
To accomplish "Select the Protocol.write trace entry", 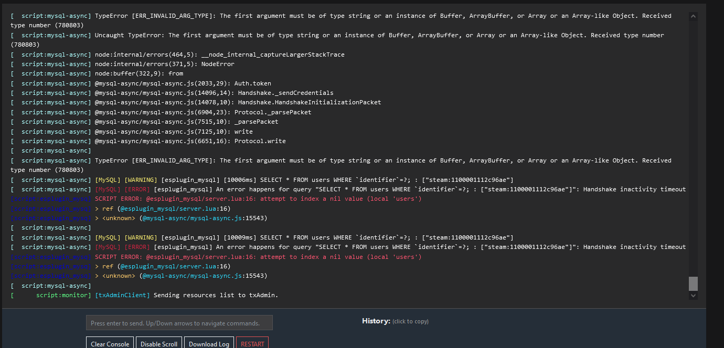I will (x=190, y=141).
